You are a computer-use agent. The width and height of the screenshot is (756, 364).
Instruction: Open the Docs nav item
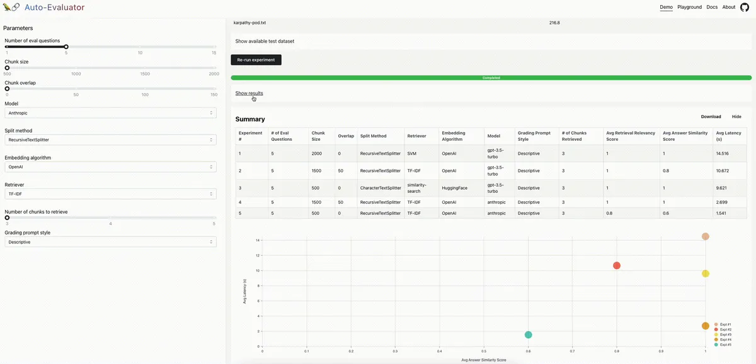point(712,8)
